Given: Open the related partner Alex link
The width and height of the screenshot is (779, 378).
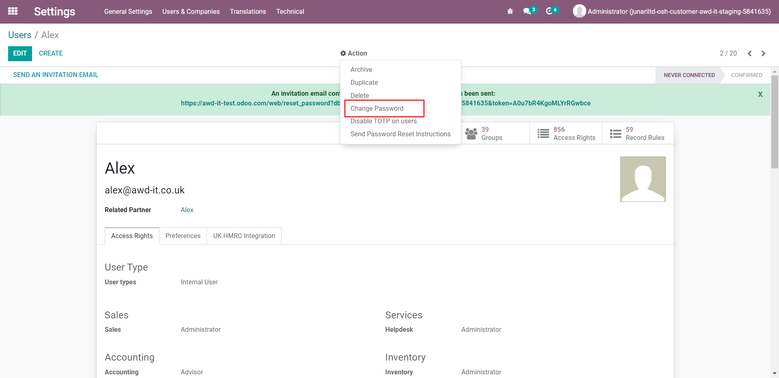Looking at the screenshot, I should [187, 210].
